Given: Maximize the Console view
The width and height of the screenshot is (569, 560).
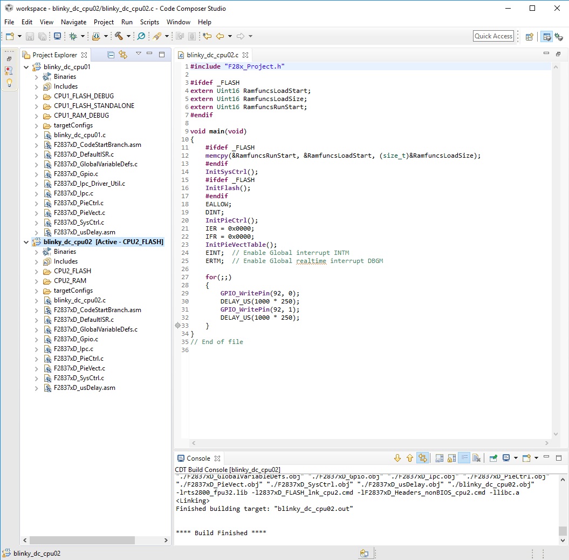Looking at the screenshot, I should pos(559,457).
